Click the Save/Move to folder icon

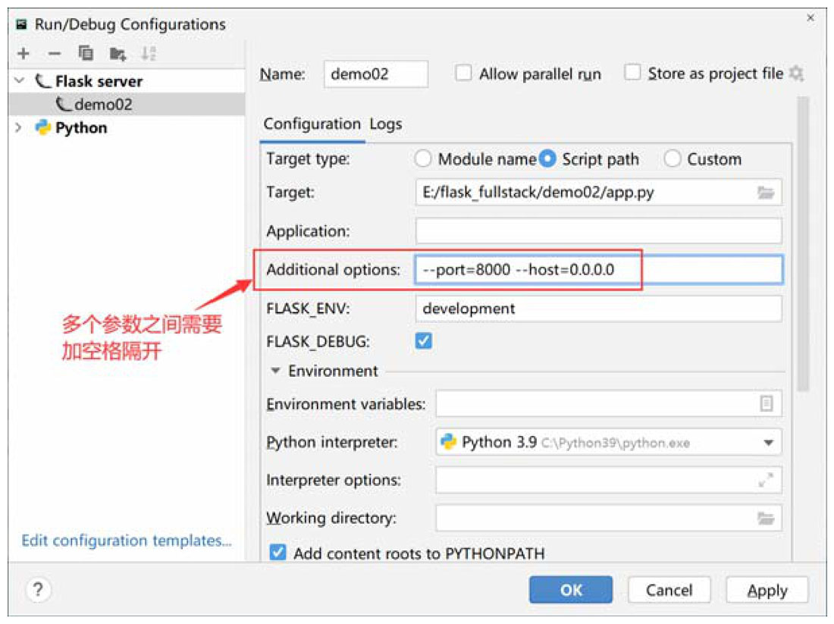pyautogui.click(x=117, y=54)
